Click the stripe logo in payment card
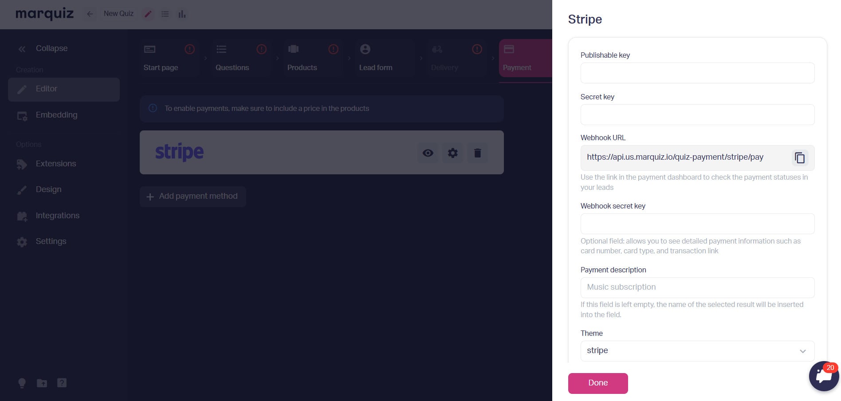This screenshot has width=841, height=401. (179, 152)
